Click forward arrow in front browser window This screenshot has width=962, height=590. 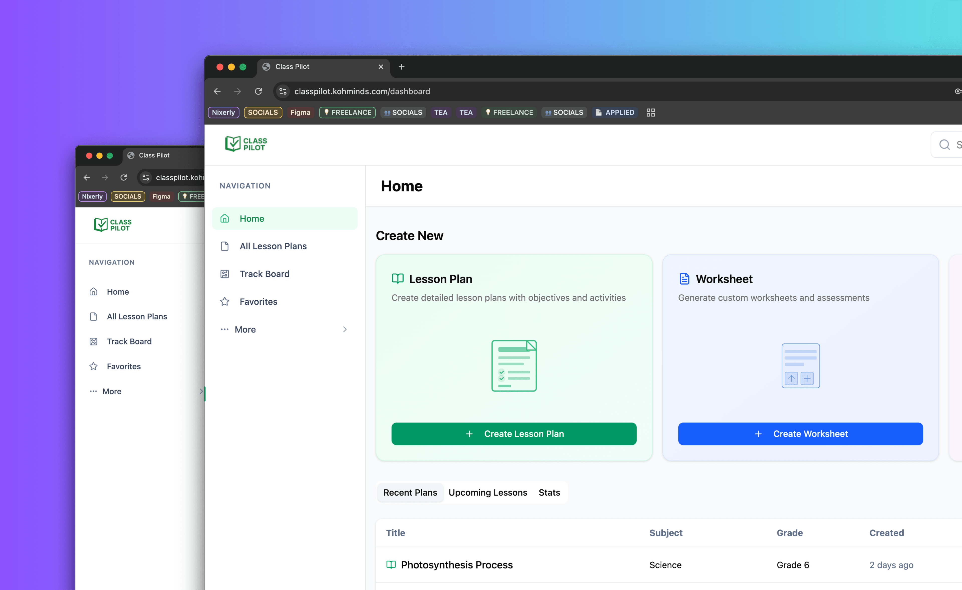coord(238,91)
